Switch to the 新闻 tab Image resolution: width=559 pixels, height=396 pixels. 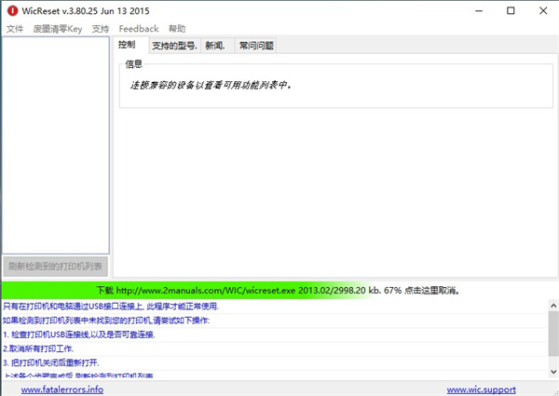[217, 46]
